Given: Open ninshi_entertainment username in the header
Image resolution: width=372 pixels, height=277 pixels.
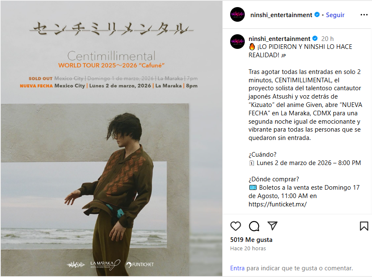Looking at the screenshot, I should click(x=281, y=15).
